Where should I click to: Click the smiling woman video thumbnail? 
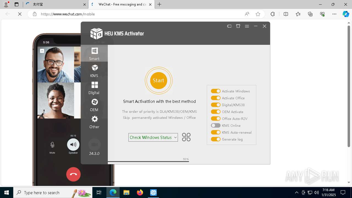coord(56,100)
